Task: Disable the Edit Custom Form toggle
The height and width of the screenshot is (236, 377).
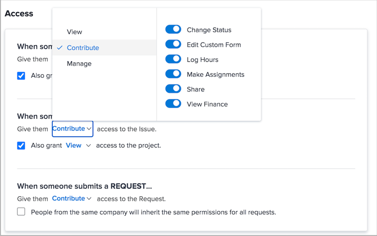Action: [173, 45]
